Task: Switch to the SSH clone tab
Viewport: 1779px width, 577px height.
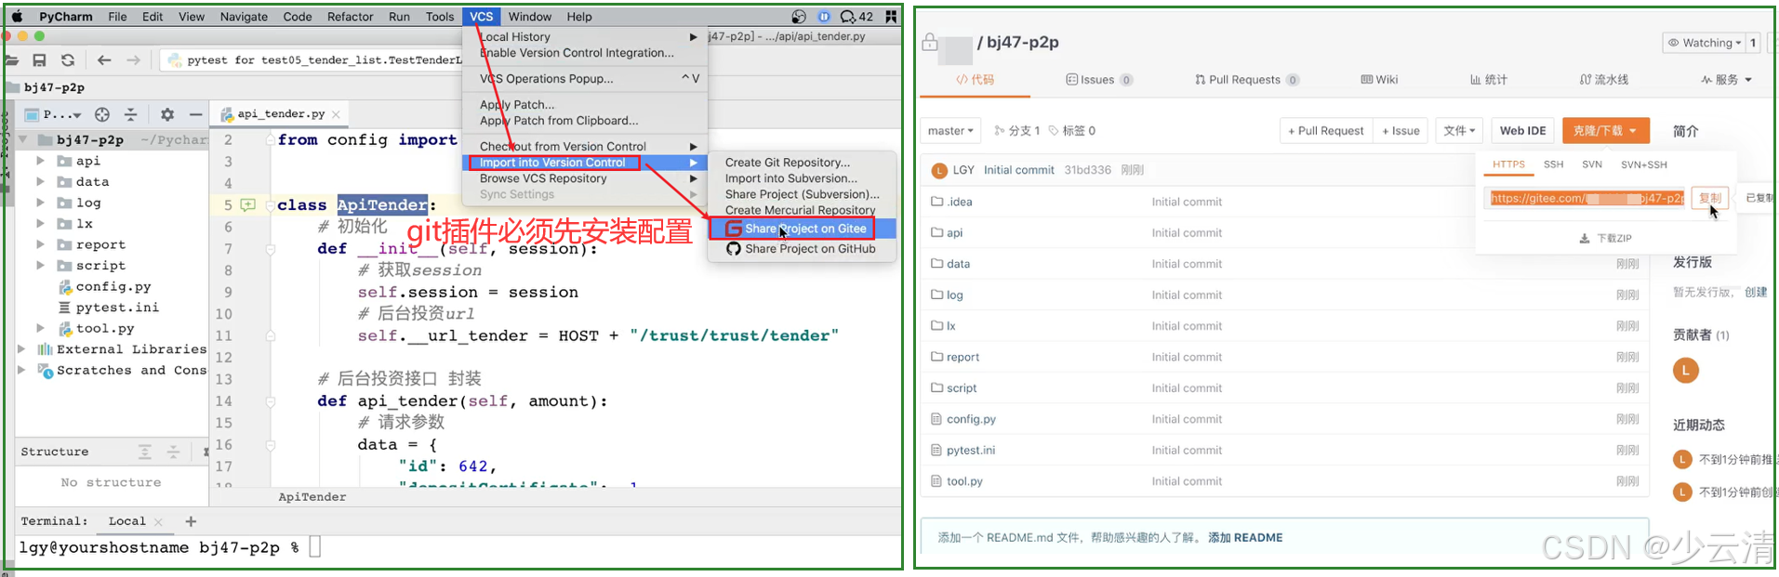Action: (1553, 164)
